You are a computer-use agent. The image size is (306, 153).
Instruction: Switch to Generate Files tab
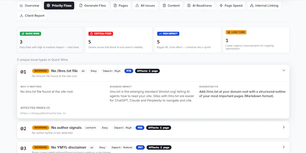pyautogui.click(x=93, y=6)
